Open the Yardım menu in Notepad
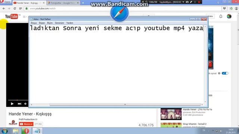239x134 pixels. [70, 23]
